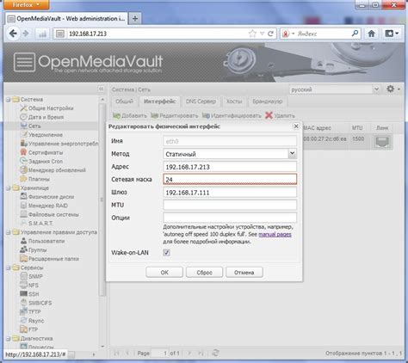Click the Сетевая маска input field

point(230,179)
